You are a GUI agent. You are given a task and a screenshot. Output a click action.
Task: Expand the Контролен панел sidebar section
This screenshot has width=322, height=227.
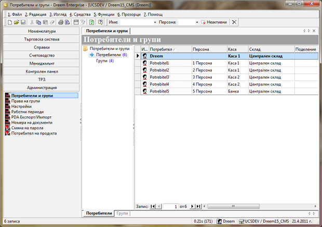[x=42, y=72]
